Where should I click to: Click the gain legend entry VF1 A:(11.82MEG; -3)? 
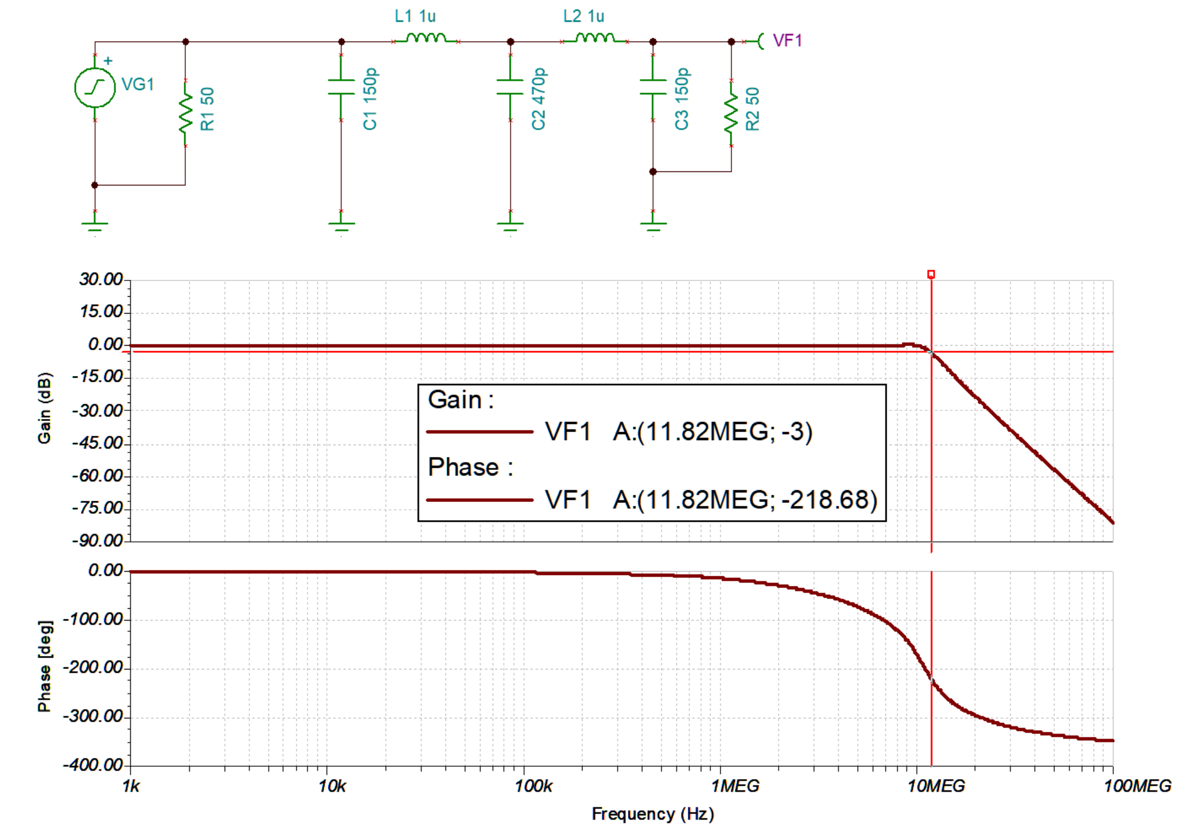[679, 432]
